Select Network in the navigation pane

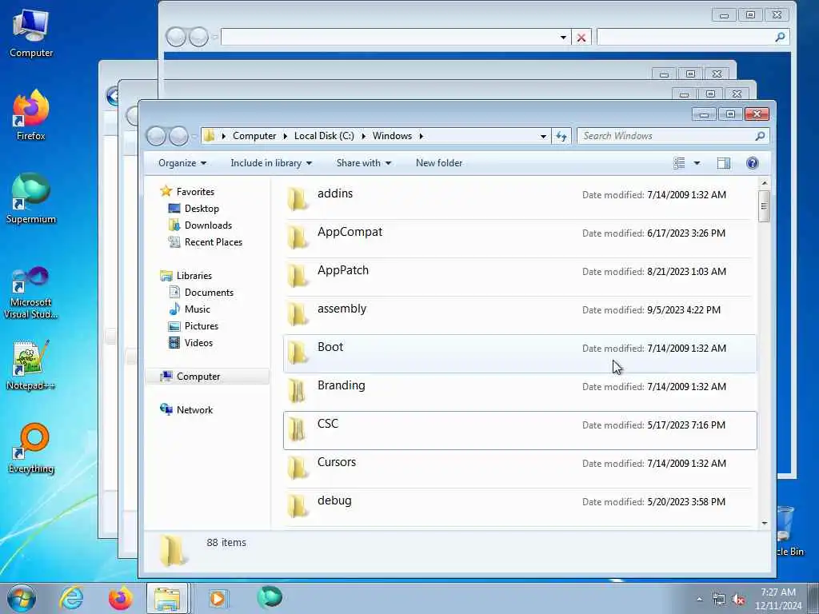(x=194, y=410)
